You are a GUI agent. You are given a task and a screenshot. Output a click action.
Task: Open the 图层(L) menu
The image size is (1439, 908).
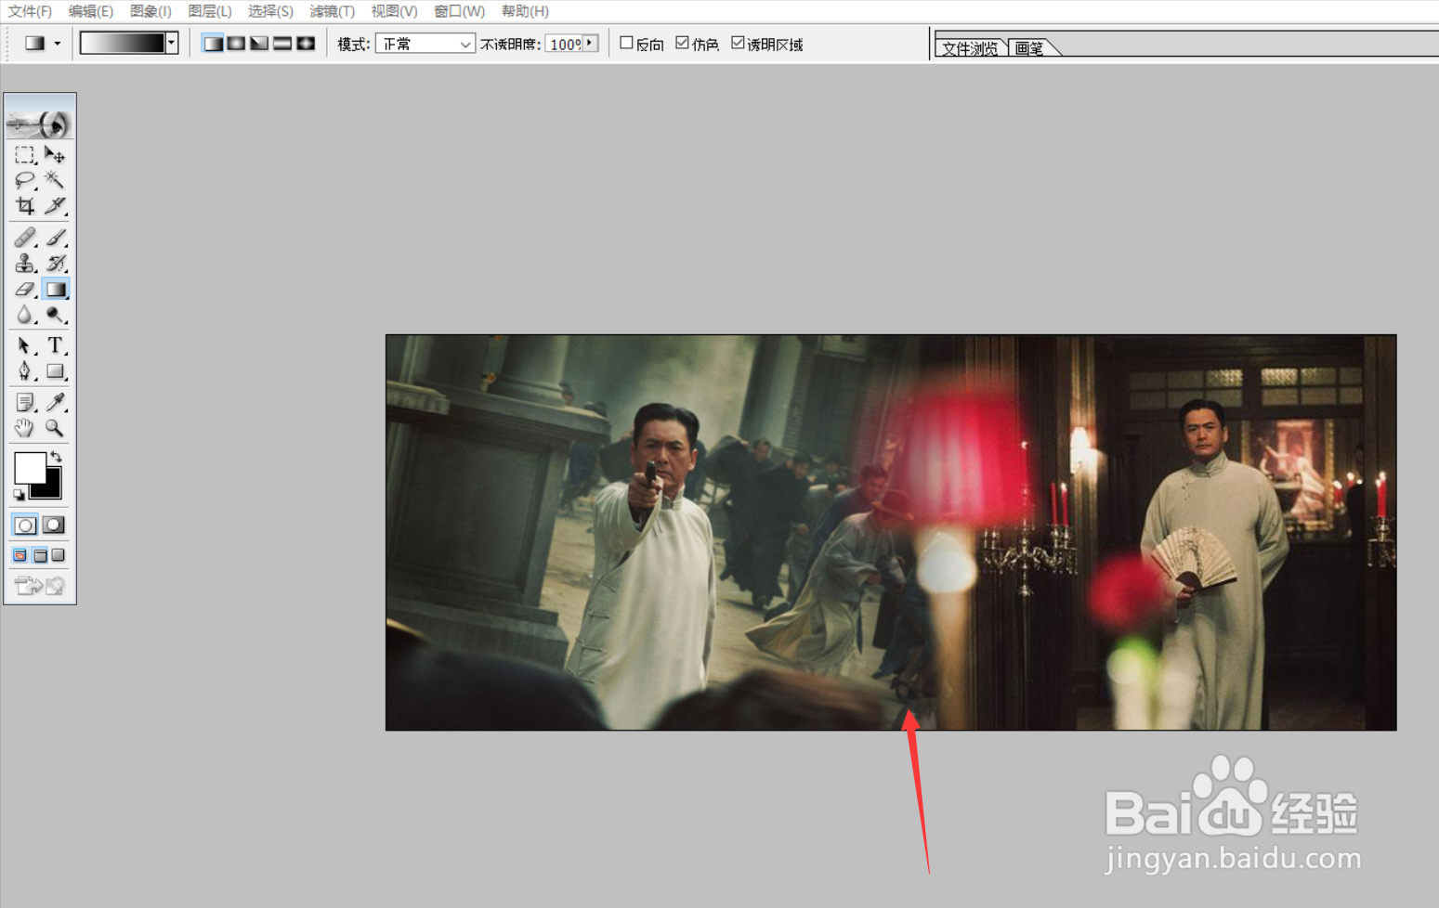[x=210, y=11]
